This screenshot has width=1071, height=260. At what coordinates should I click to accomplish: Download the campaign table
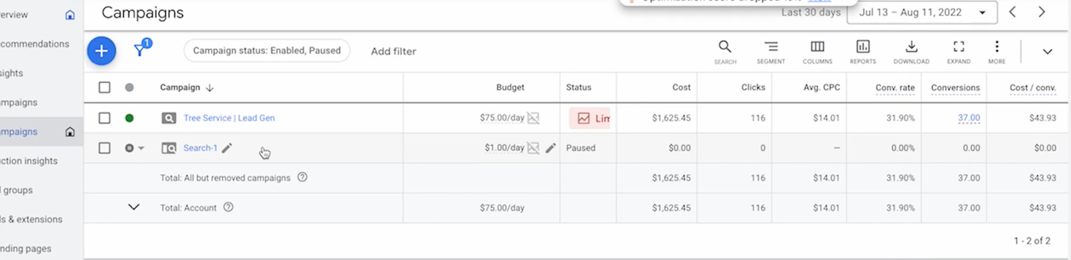911,51
